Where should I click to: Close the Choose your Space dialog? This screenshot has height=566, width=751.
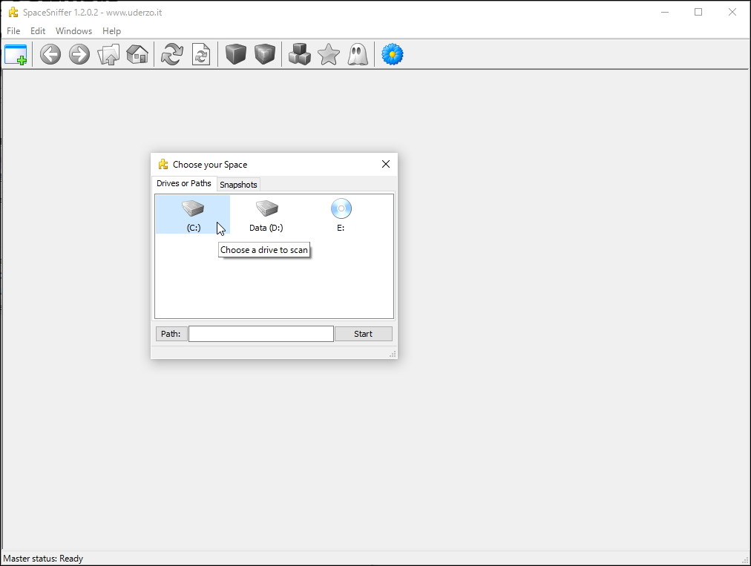386,164
